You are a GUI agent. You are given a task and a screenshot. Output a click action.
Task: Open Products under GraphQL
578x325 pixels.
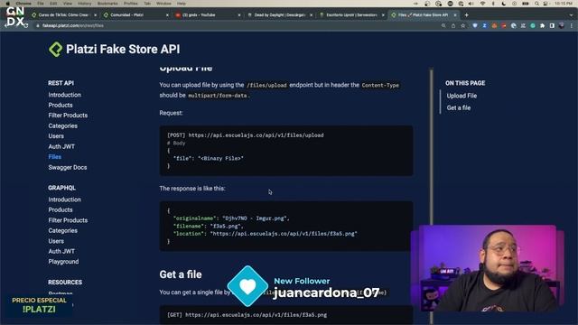[x=61, y=209]
